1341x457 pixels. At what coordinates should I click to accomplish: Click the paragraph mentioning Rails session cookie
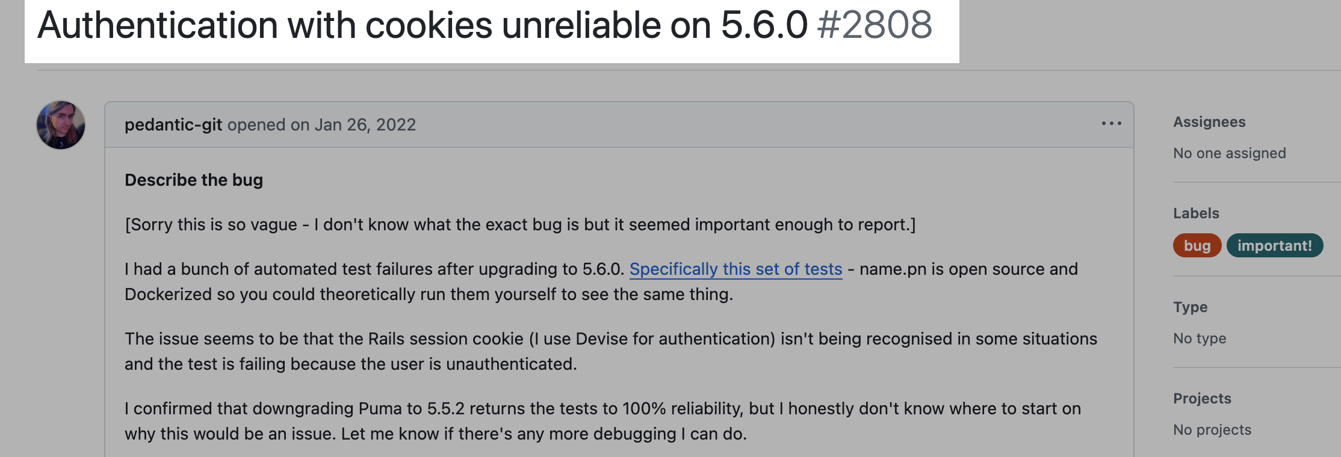click(611, 351)
